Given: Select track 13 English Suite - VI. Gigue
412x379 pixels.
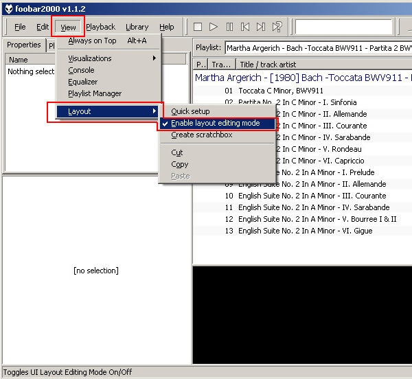Looking at the screenshot, I should pyautogui.click(x=303, y=231).
